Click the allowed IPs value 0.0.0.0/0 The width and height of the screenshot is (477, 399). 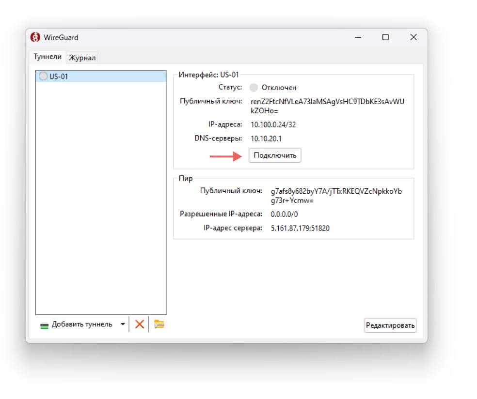[284, 214]
